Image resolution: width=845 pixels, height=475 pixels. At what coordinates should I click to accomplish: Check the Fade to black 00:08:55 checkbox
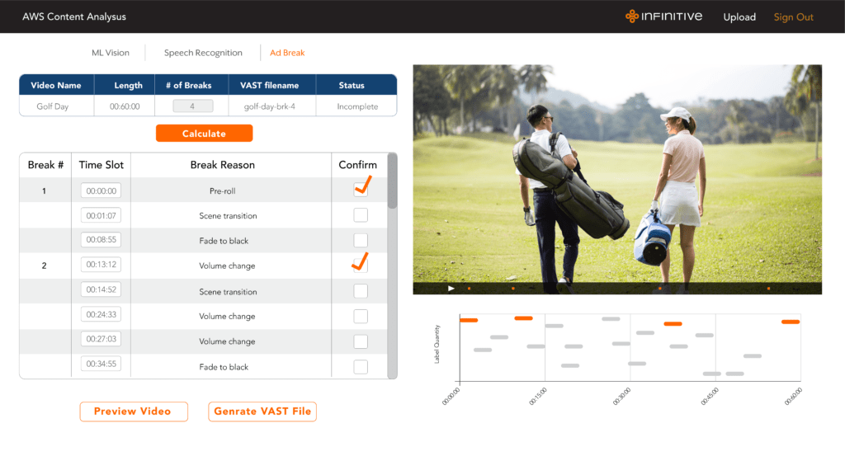[x=361, y=241]
